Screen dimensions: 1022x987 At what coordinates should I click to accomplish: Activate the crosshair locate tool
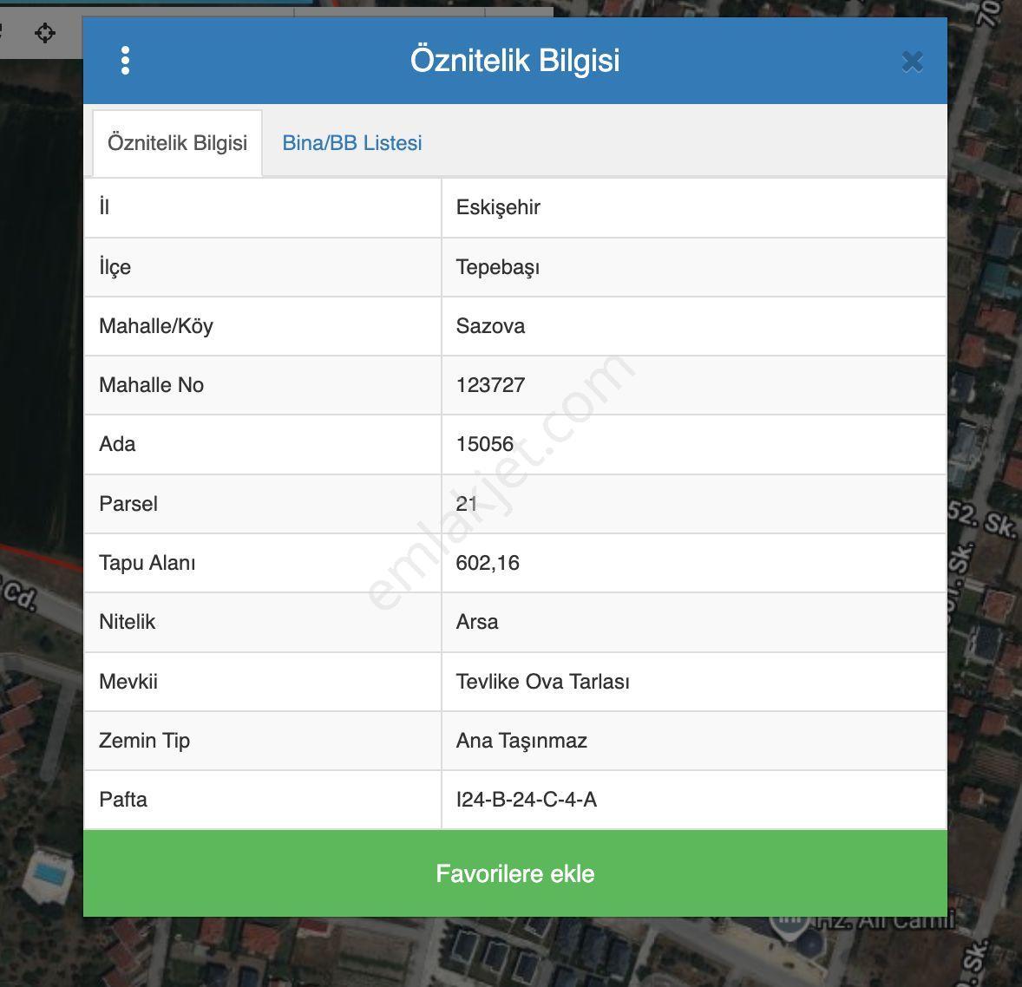tap(45, 33)
